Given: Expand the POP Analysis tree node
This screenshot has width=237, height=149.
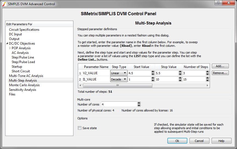Looking at the screenshot, I should [10, 48].
